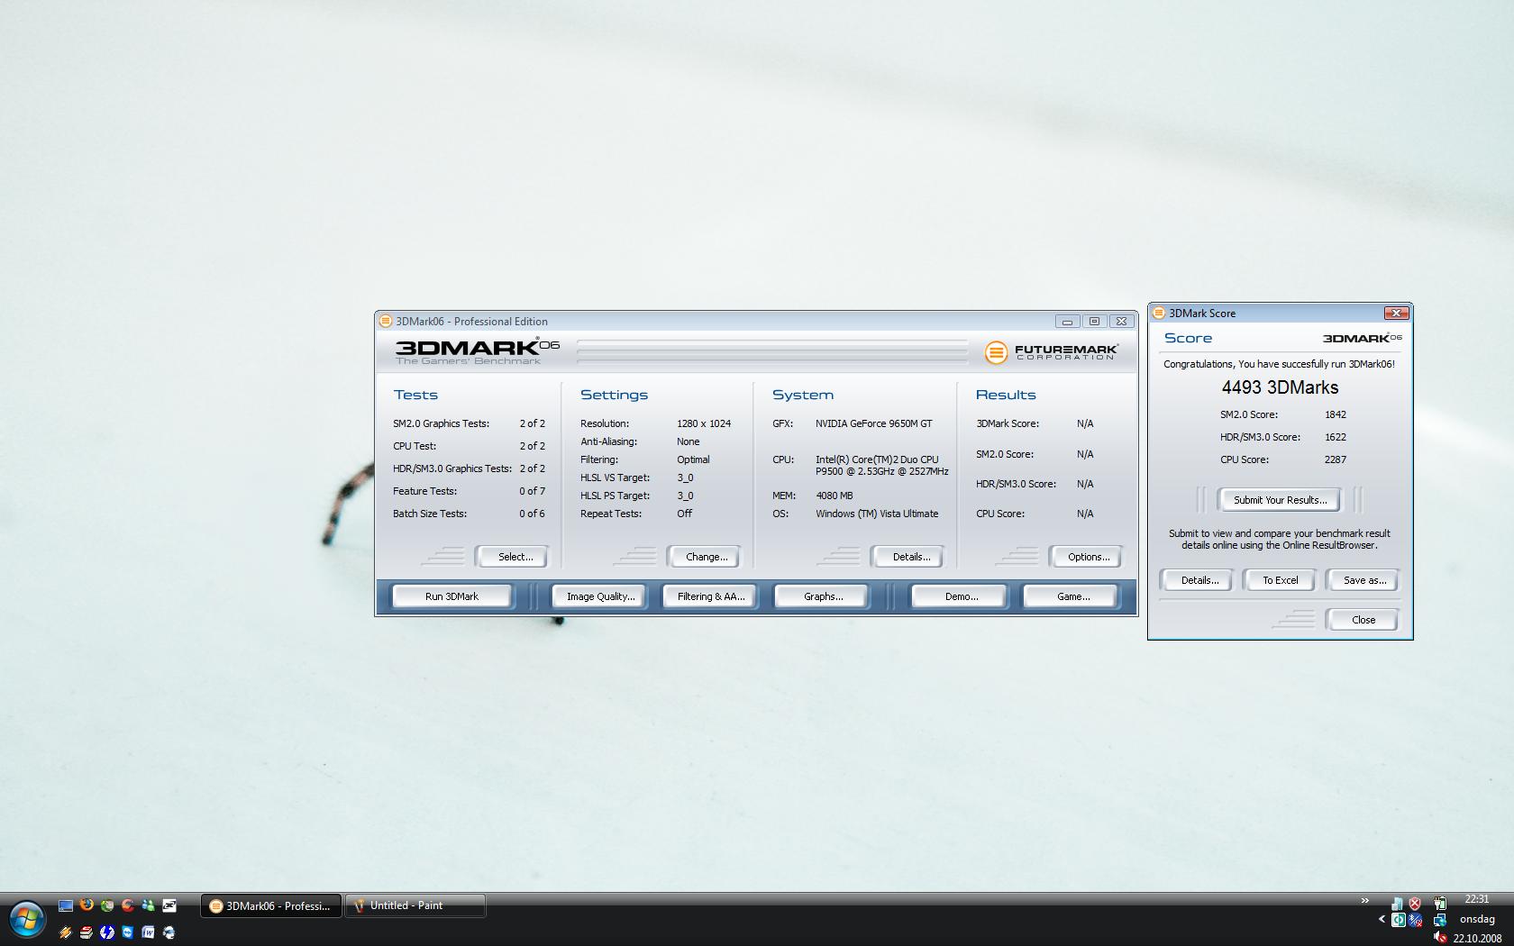Click Windows (TM) Vista Ultimate text

(877, 514)
